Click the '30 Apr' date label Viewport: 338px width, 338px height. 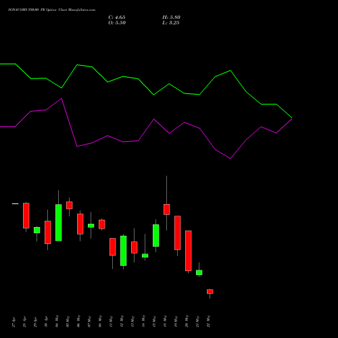[x=47, y=322]
